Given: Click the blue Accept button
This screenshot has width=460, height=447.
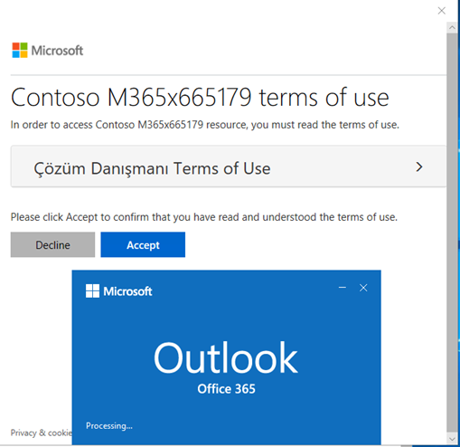Looking at the screenshot, I should click(143, 244).
